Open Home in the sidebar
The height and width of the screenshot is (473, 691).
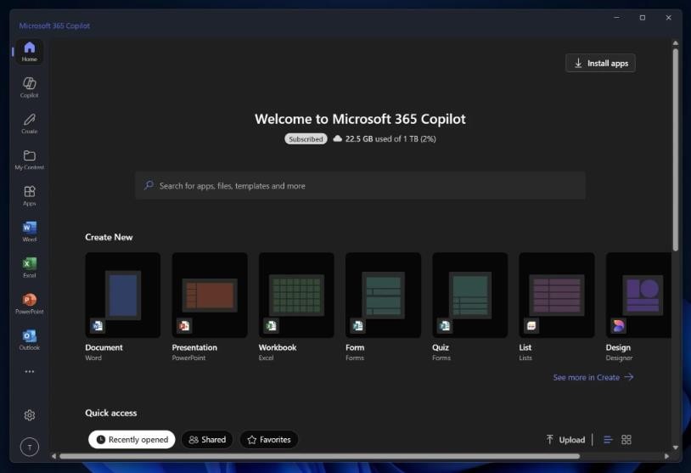coord(30,52)
